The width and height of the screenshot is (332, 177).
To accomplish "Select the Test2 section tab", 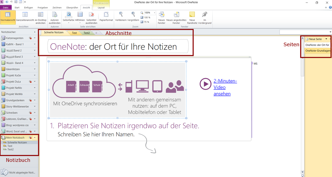I will (87, 33).
